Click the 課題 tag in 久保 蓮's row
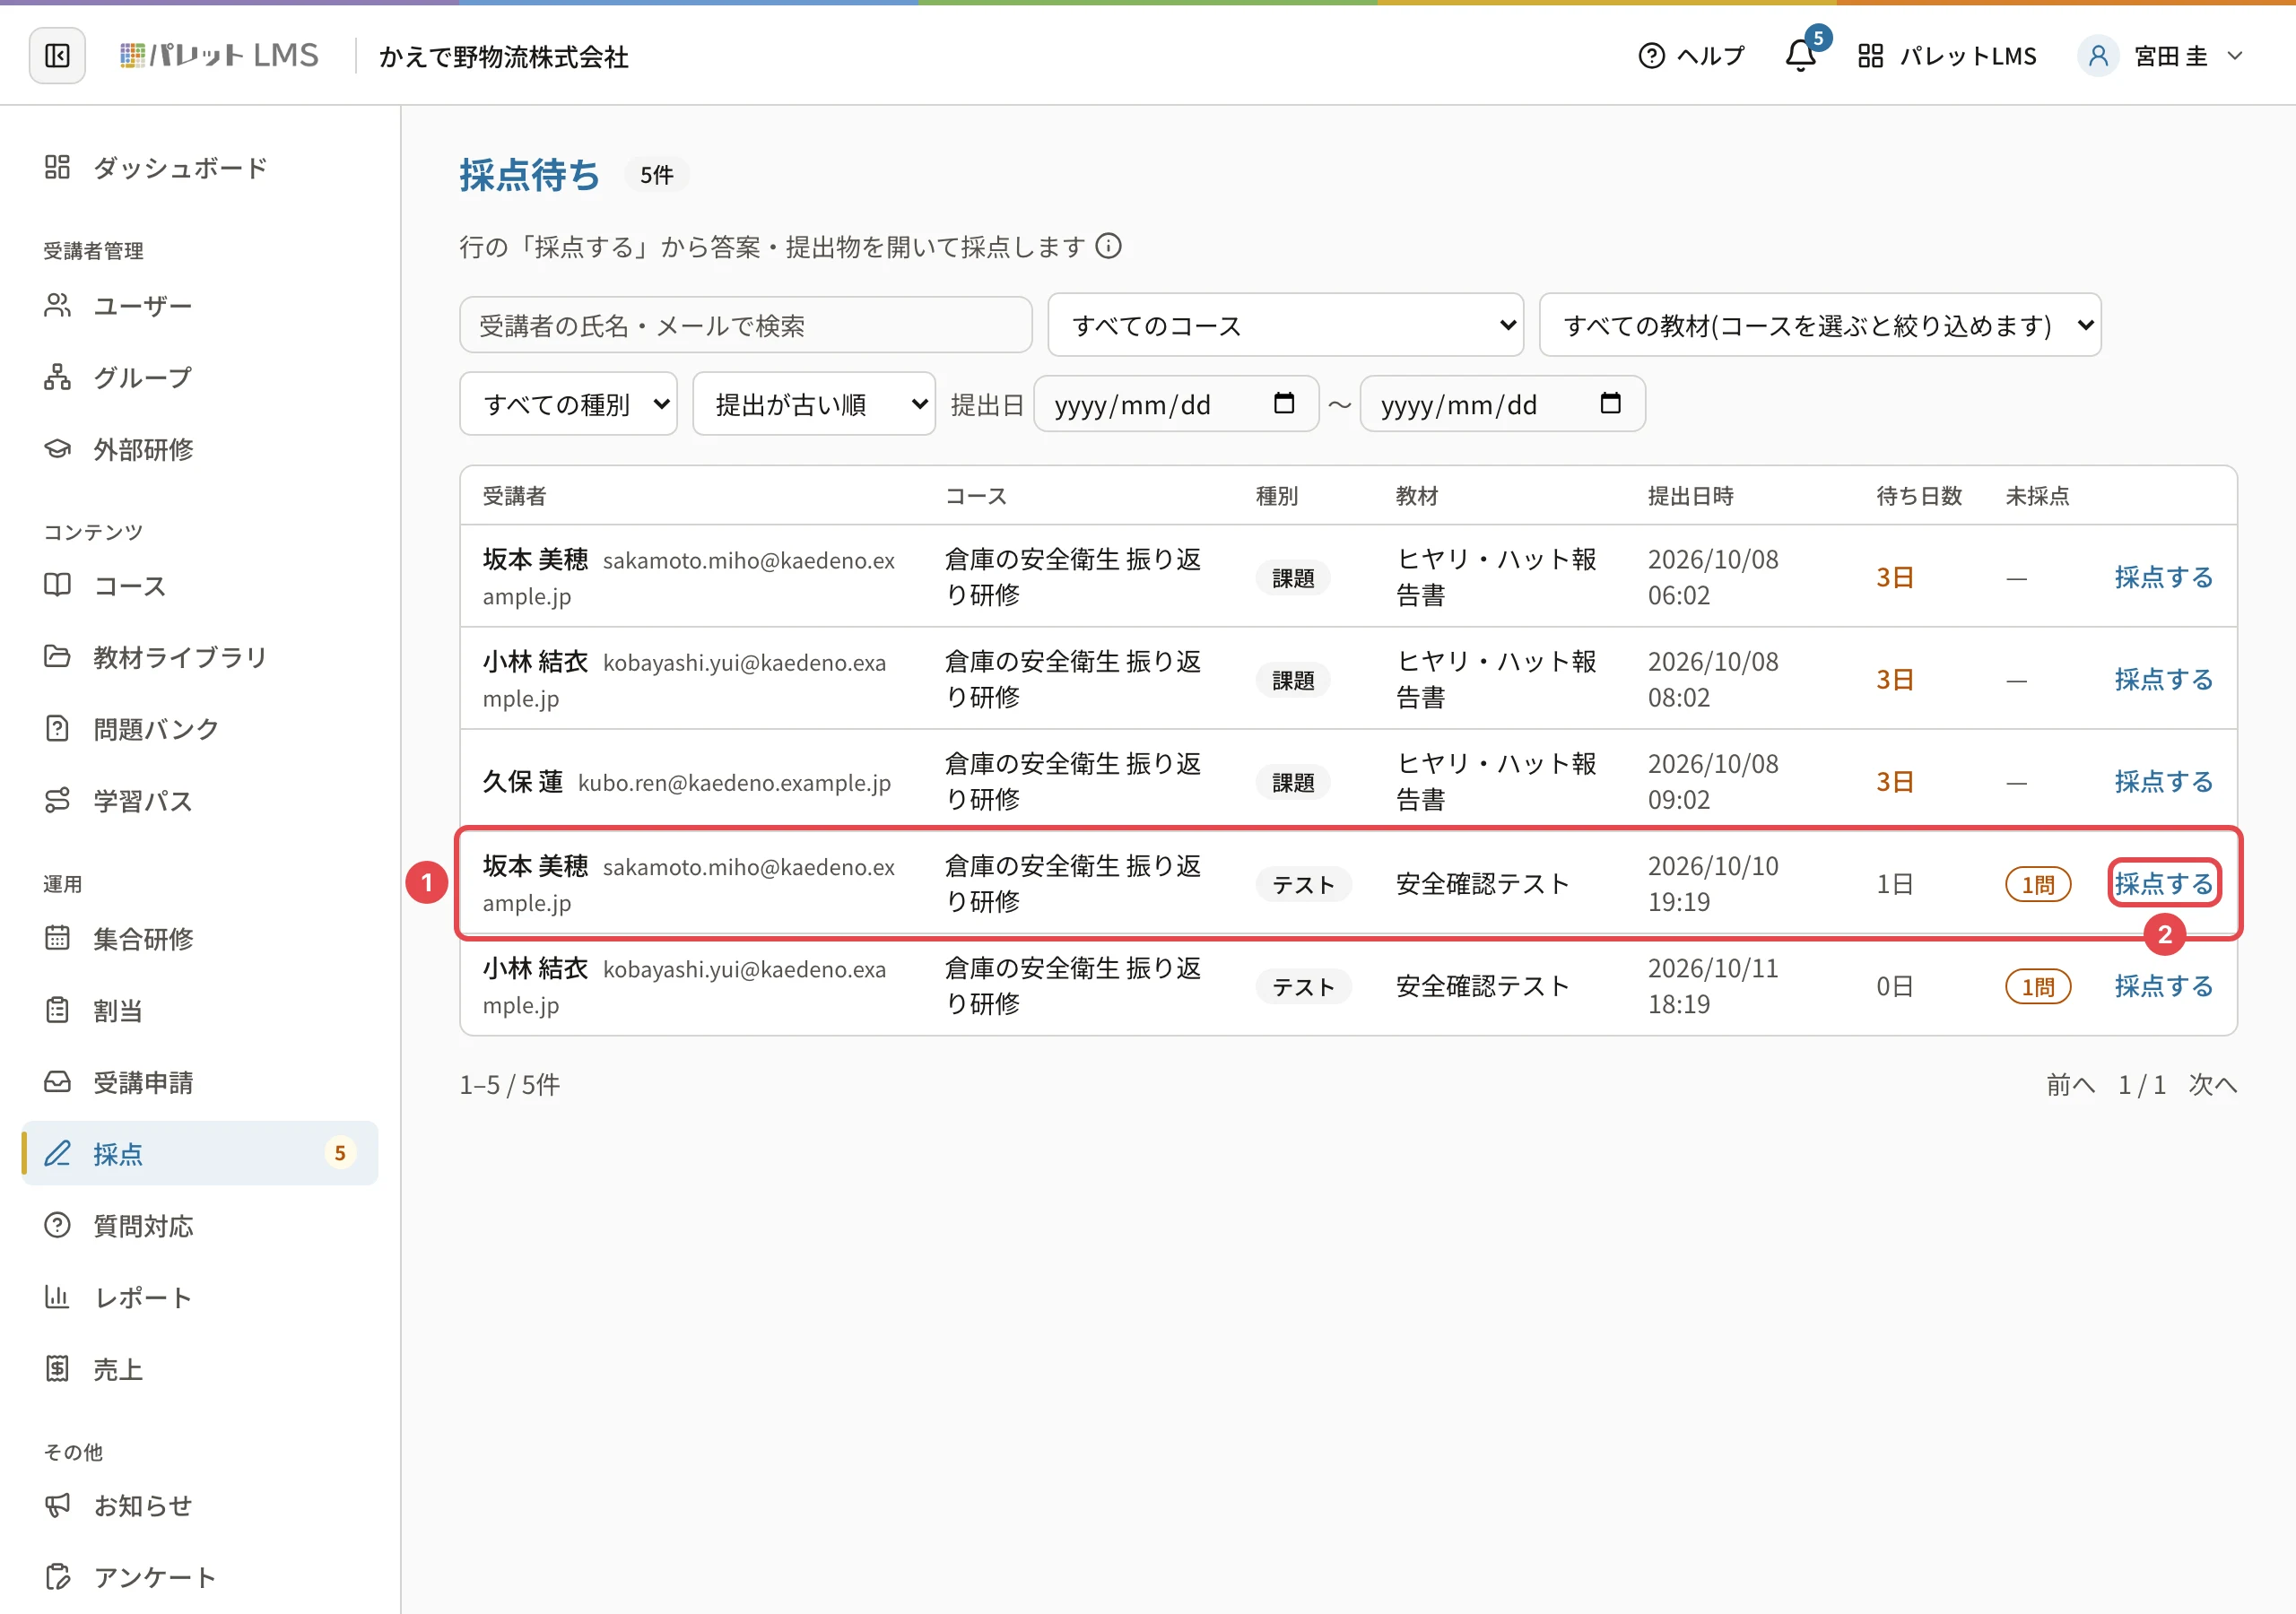 1292,782
